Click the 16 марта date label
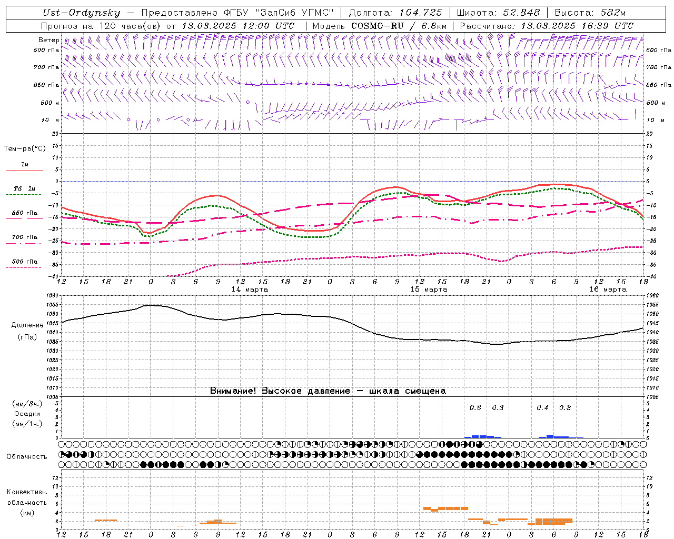 click(x=608, y=290)
